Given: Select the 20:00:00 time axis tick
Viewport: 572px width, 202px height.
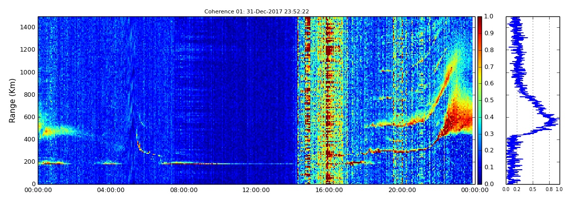Looking at the screenshot, I should point(402,190).
